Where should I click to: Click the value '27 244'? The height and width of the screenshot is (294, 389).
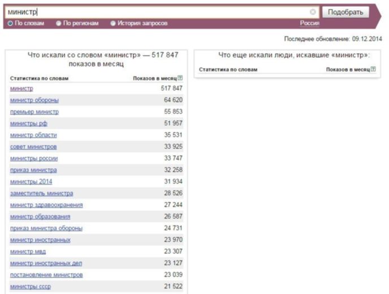click(x=173, y=205)
